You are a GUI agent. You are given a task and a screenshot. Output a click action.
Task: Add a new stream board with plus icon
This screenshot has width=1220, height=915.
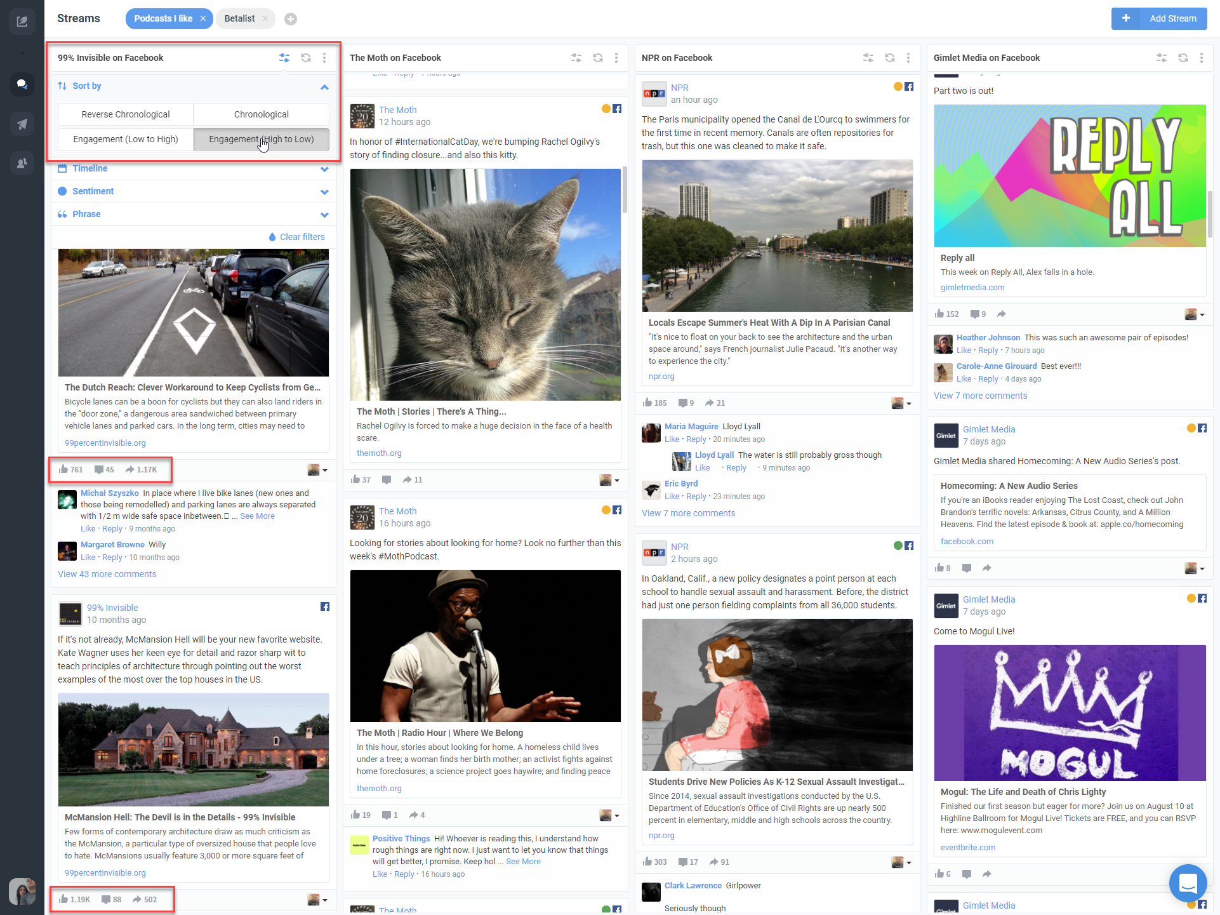pos(291,19)
